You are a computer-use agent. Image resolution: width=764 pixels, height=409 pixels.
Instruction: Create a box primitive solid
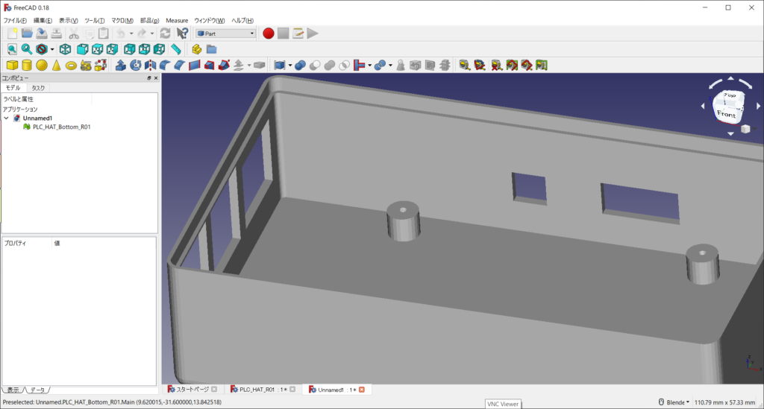click(x=13, y=66)
